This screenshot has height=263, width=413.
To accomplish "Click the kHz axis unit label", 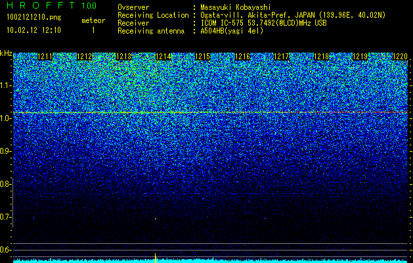I will tap(6, 53).
